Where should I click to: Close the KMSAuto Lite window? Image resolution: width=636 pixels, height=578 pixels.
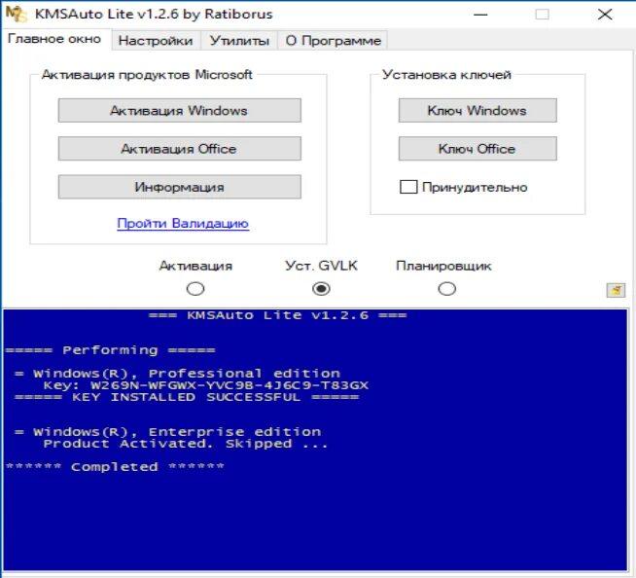point(605,15)
